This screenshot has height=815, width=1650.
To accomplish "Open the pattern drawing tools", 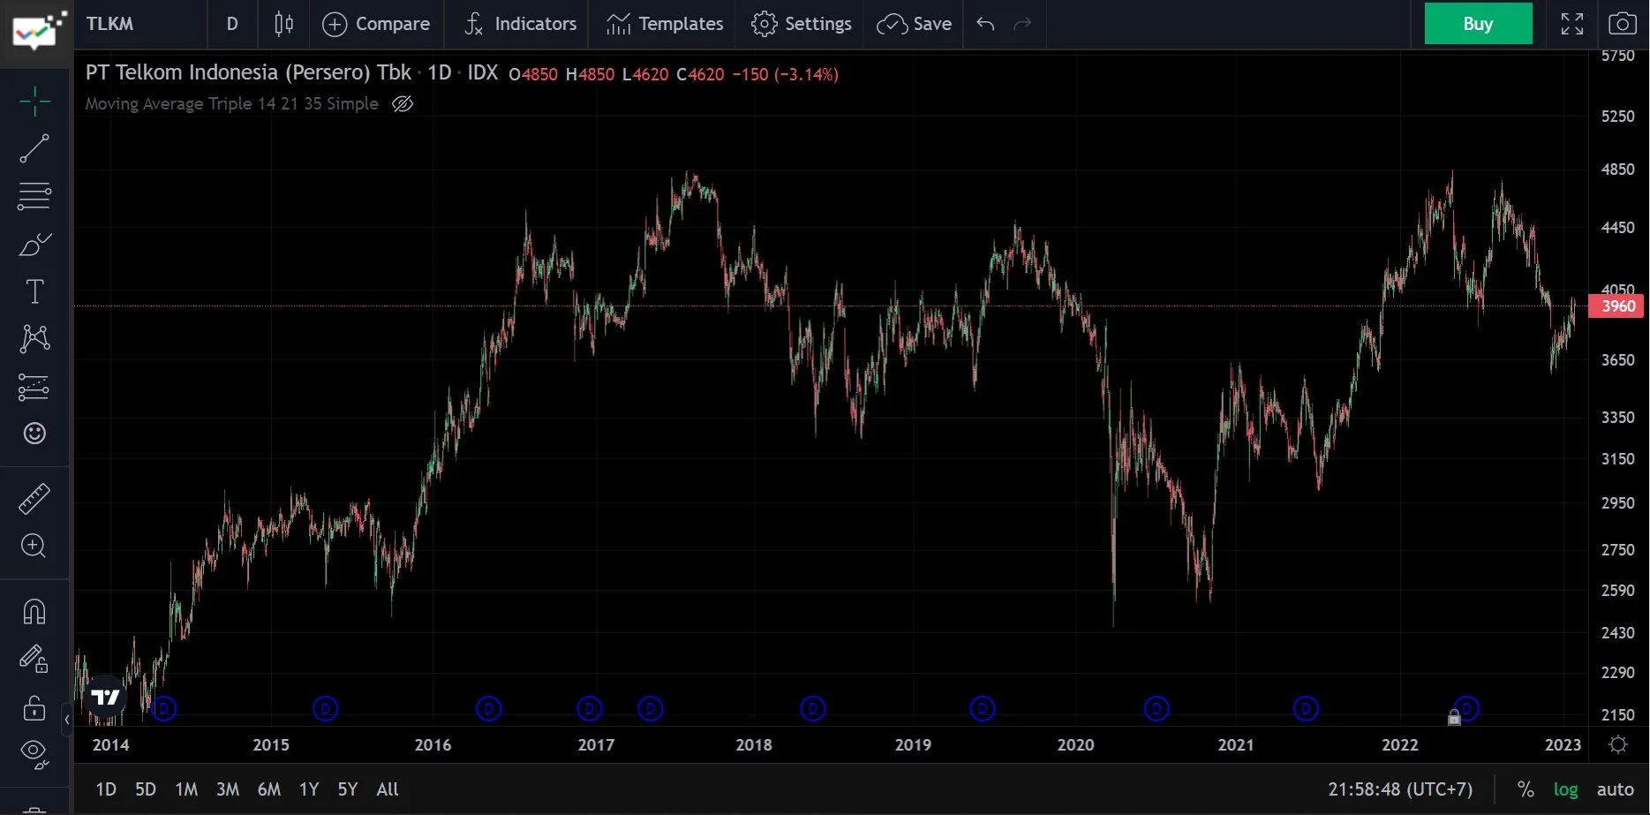I will 34,338.
